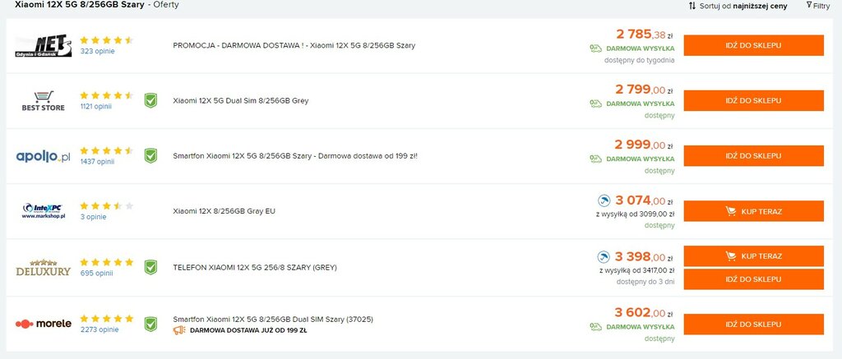This screenshot has width=842, height=359.
Task: Open the apollo.pl shop logo
Action: tap(43, 157)
